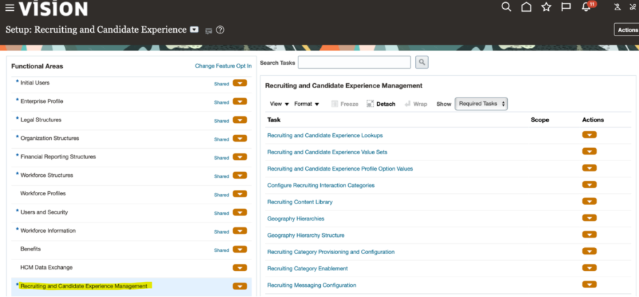Viewport: 639px width, 297px height.
Task: Click Shared link for Benefits
Action: click(x=221, y=250)
